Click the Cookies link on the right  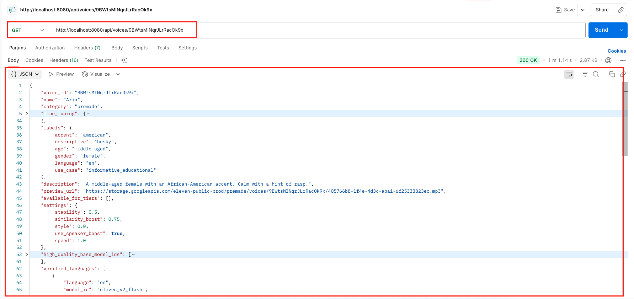coord(617,51)
